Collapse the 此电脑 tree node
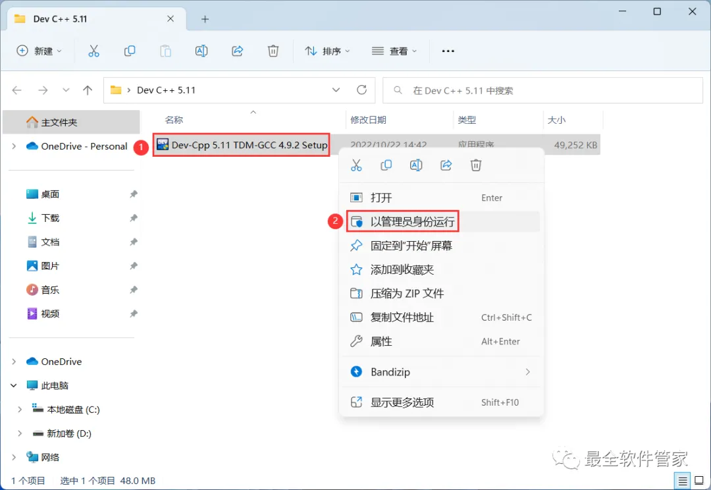Image resolution: width=711 pixels, height=490 pixels. [14, 386]
